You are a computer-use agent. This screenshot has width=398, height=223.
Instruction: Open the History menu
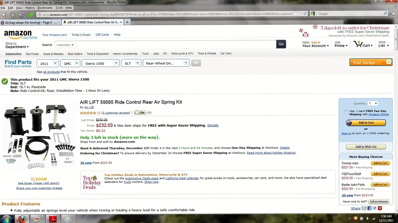pyautogui.click(x=30, y=8)
